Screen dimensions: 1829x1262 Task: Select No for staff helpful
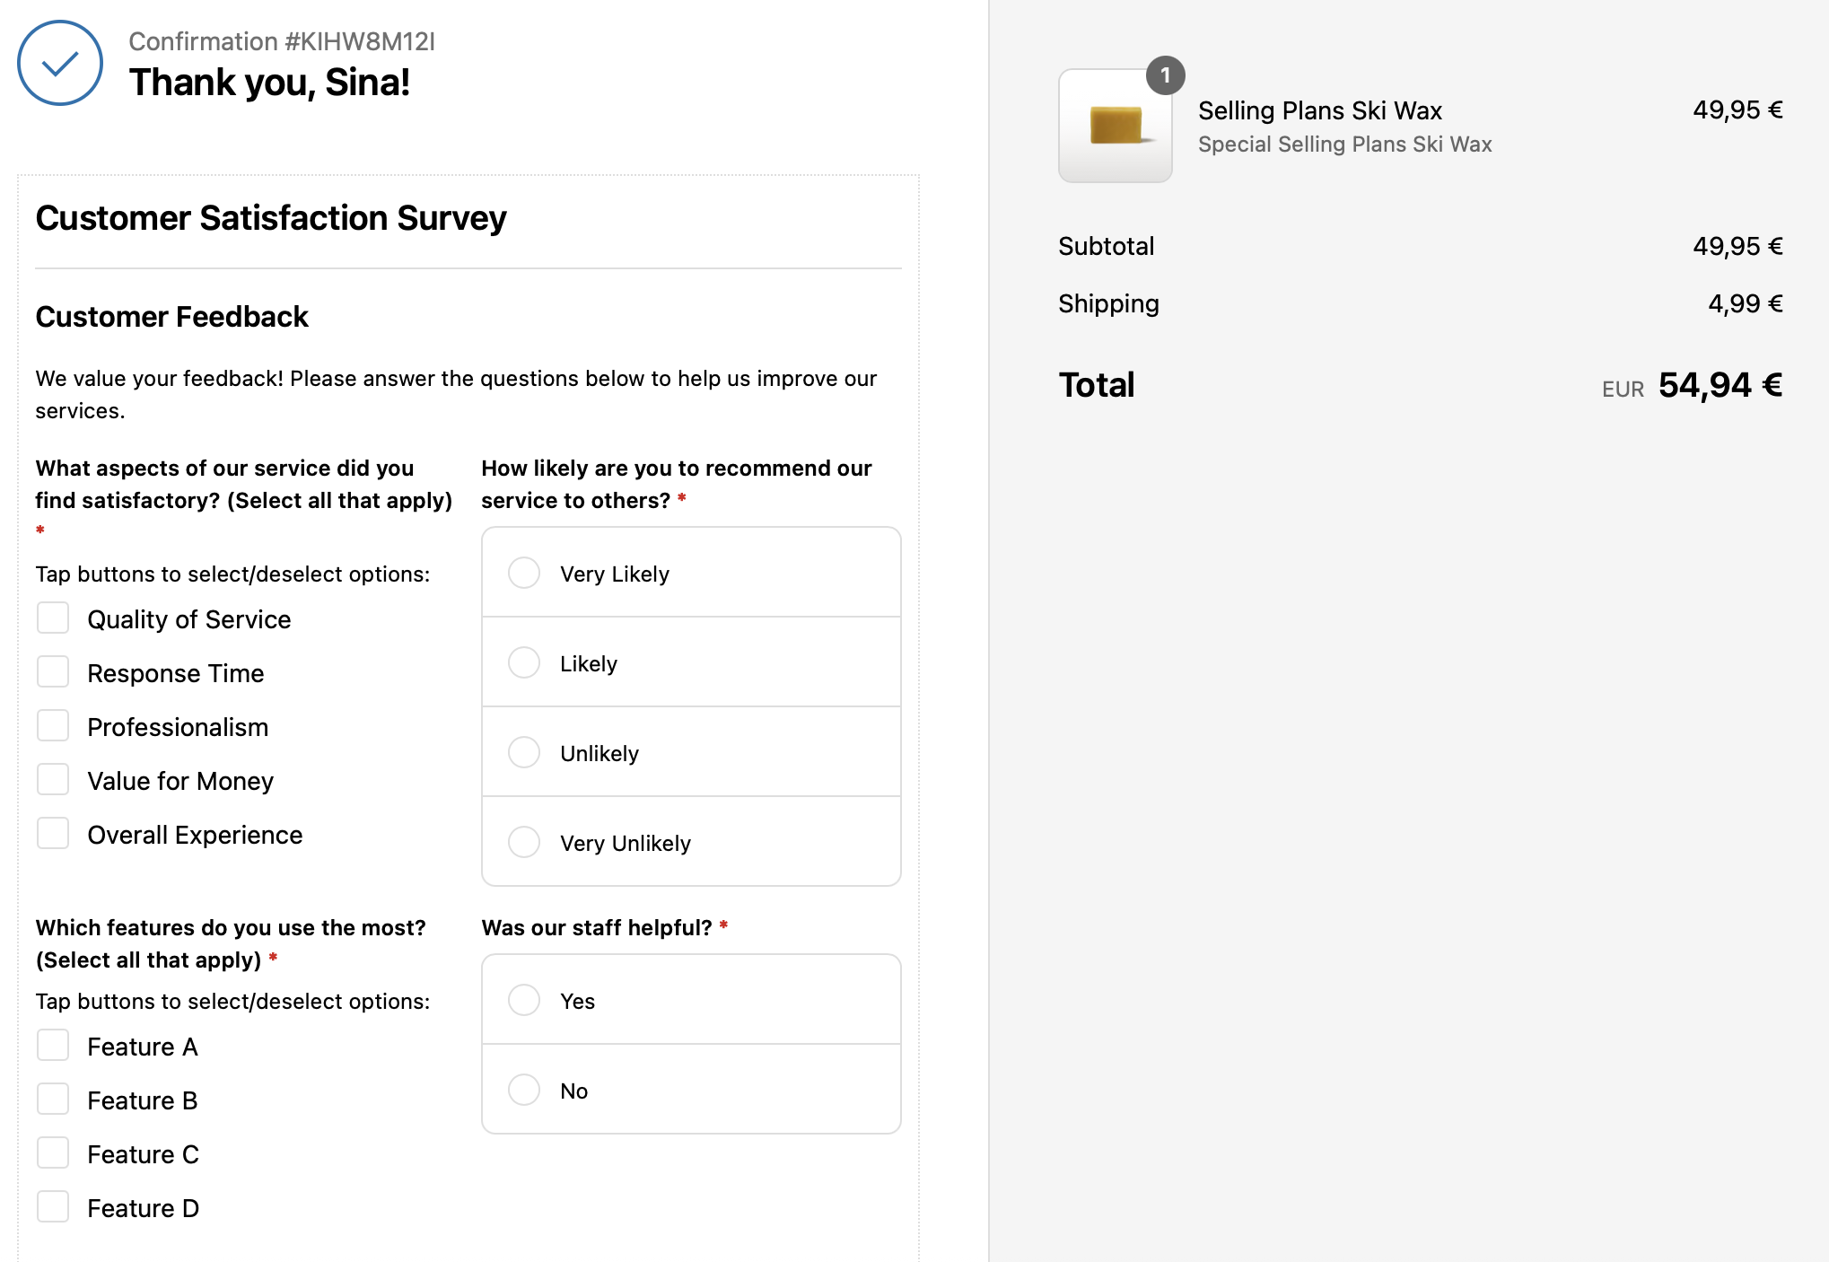coord(524,1090)
